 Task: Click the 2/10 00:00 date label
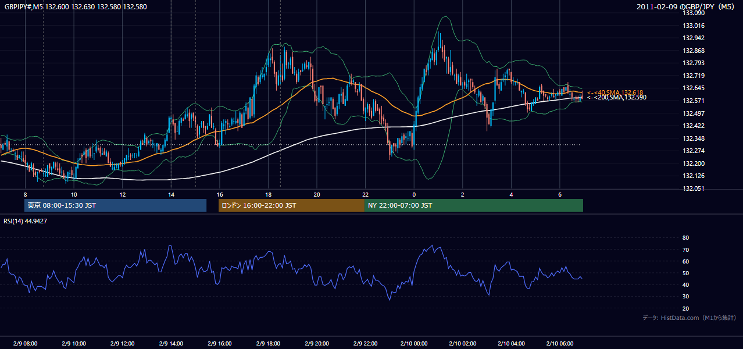click(x=414, y=344)
